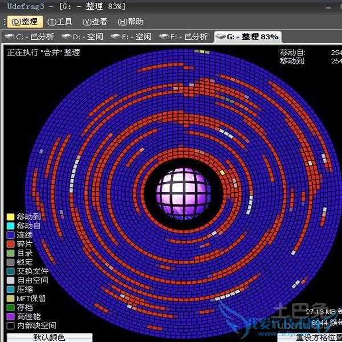Click the white 自由空间 free space swatch
This screenshot has width=342, height=342.
(10, 280)
